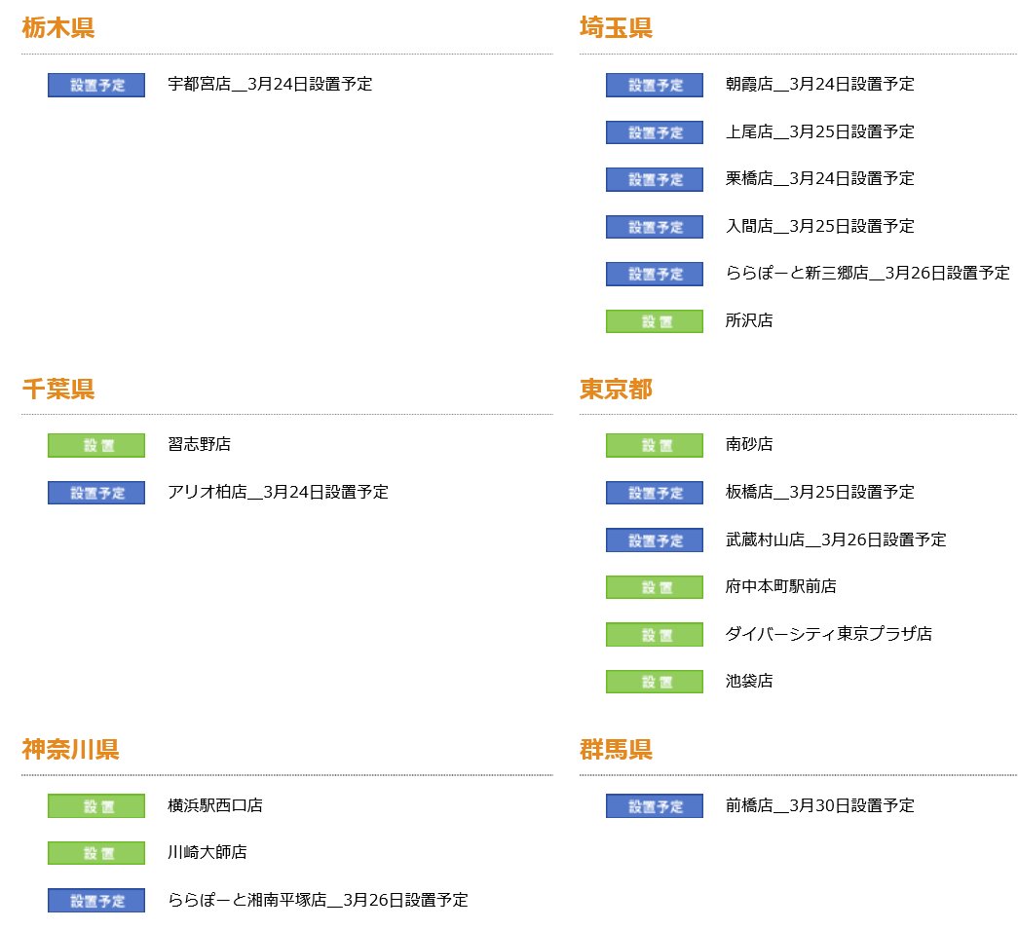1018x930 pixels.
Task: Click the 池袋店 entry
Action: (x=751, y=682)
